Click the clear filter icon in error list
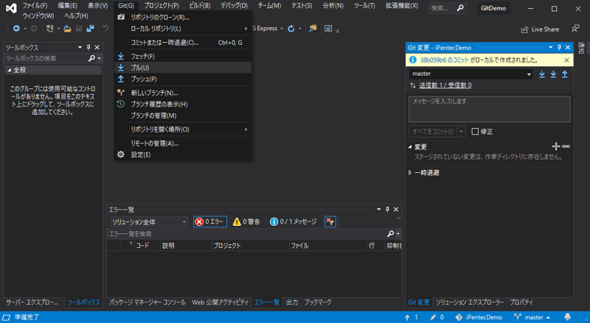This screenshot has height=323, width=590. pyautogui.click(x=330, y=221)
